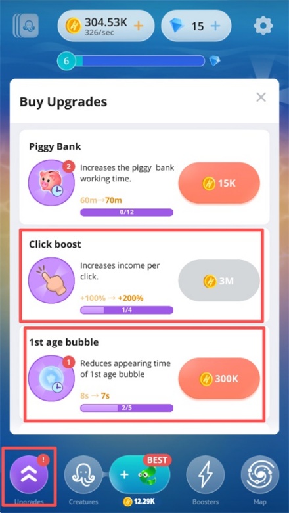Image resolution: width=289 pixels, height=513 pixels.
Task: Tap the plus to add coins
Action: [x=139, y=26]
